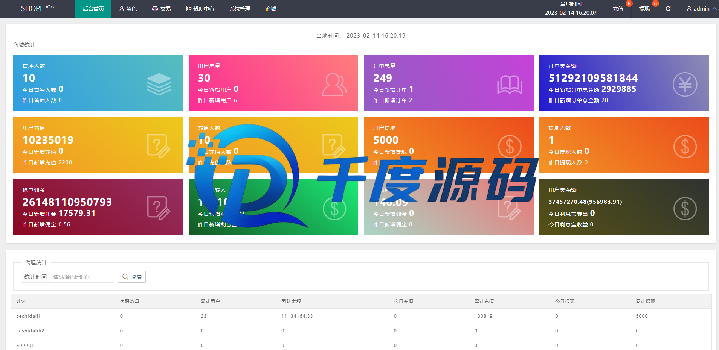Click the balance 37457270.48(956983.91)
This screenshot has height=350, width=719.
coord(585,202)
